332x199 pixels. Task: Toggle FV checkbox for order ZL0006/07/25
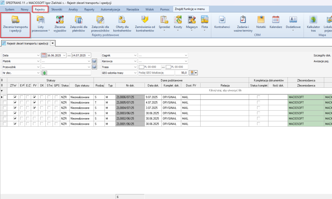[x=34, y=97]
